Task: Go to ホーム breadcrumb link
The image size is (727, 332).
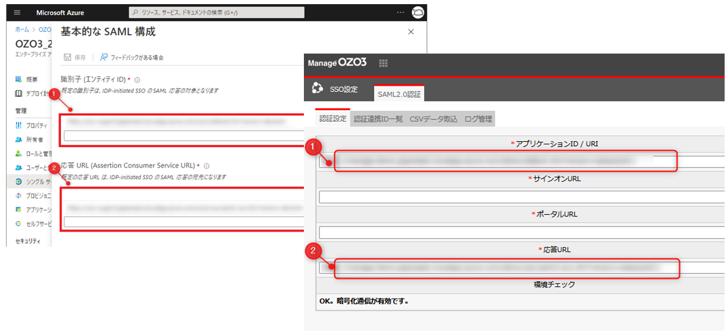Action: pyautogui.click(x=22, y=29)
